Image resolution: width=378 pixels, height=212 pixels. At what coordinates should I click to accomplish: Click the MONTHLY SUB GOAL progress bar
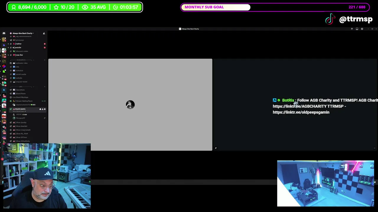pos(275,7)
